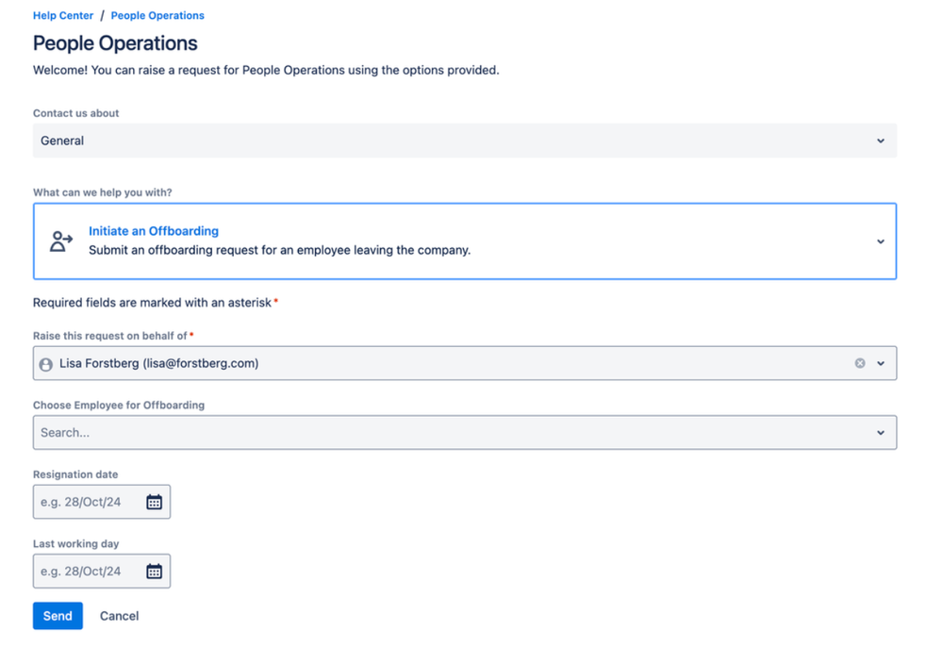Image resolution: width=942 pixels, height=664 pixels.
Task: Click the offboarding person-arrow icon
Action: 61,241
